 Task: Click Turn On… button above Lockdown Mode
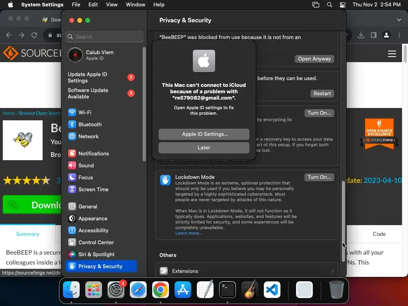click(x=319, y=113)
